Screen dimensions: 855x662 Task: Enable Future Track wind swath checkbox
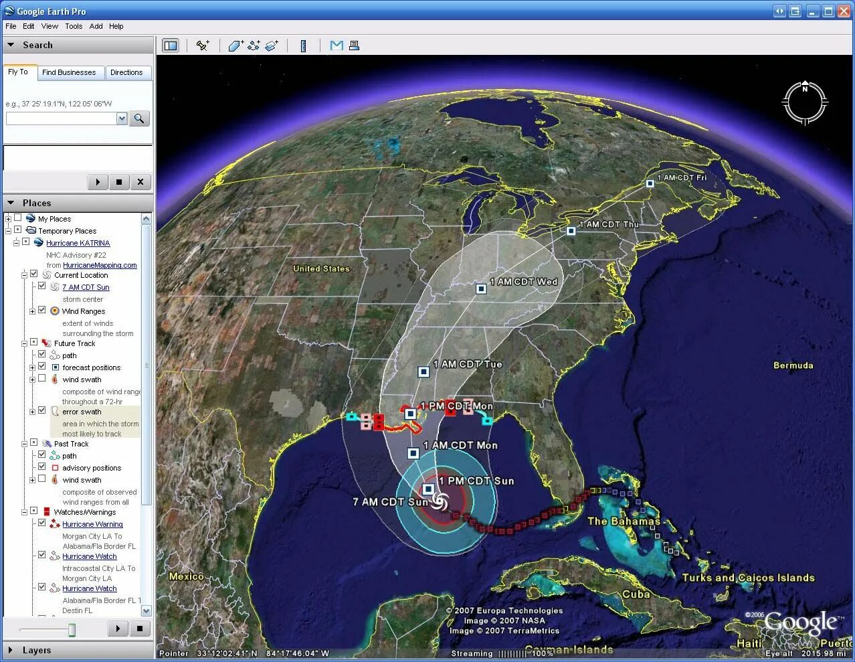[x=41, y=378]
